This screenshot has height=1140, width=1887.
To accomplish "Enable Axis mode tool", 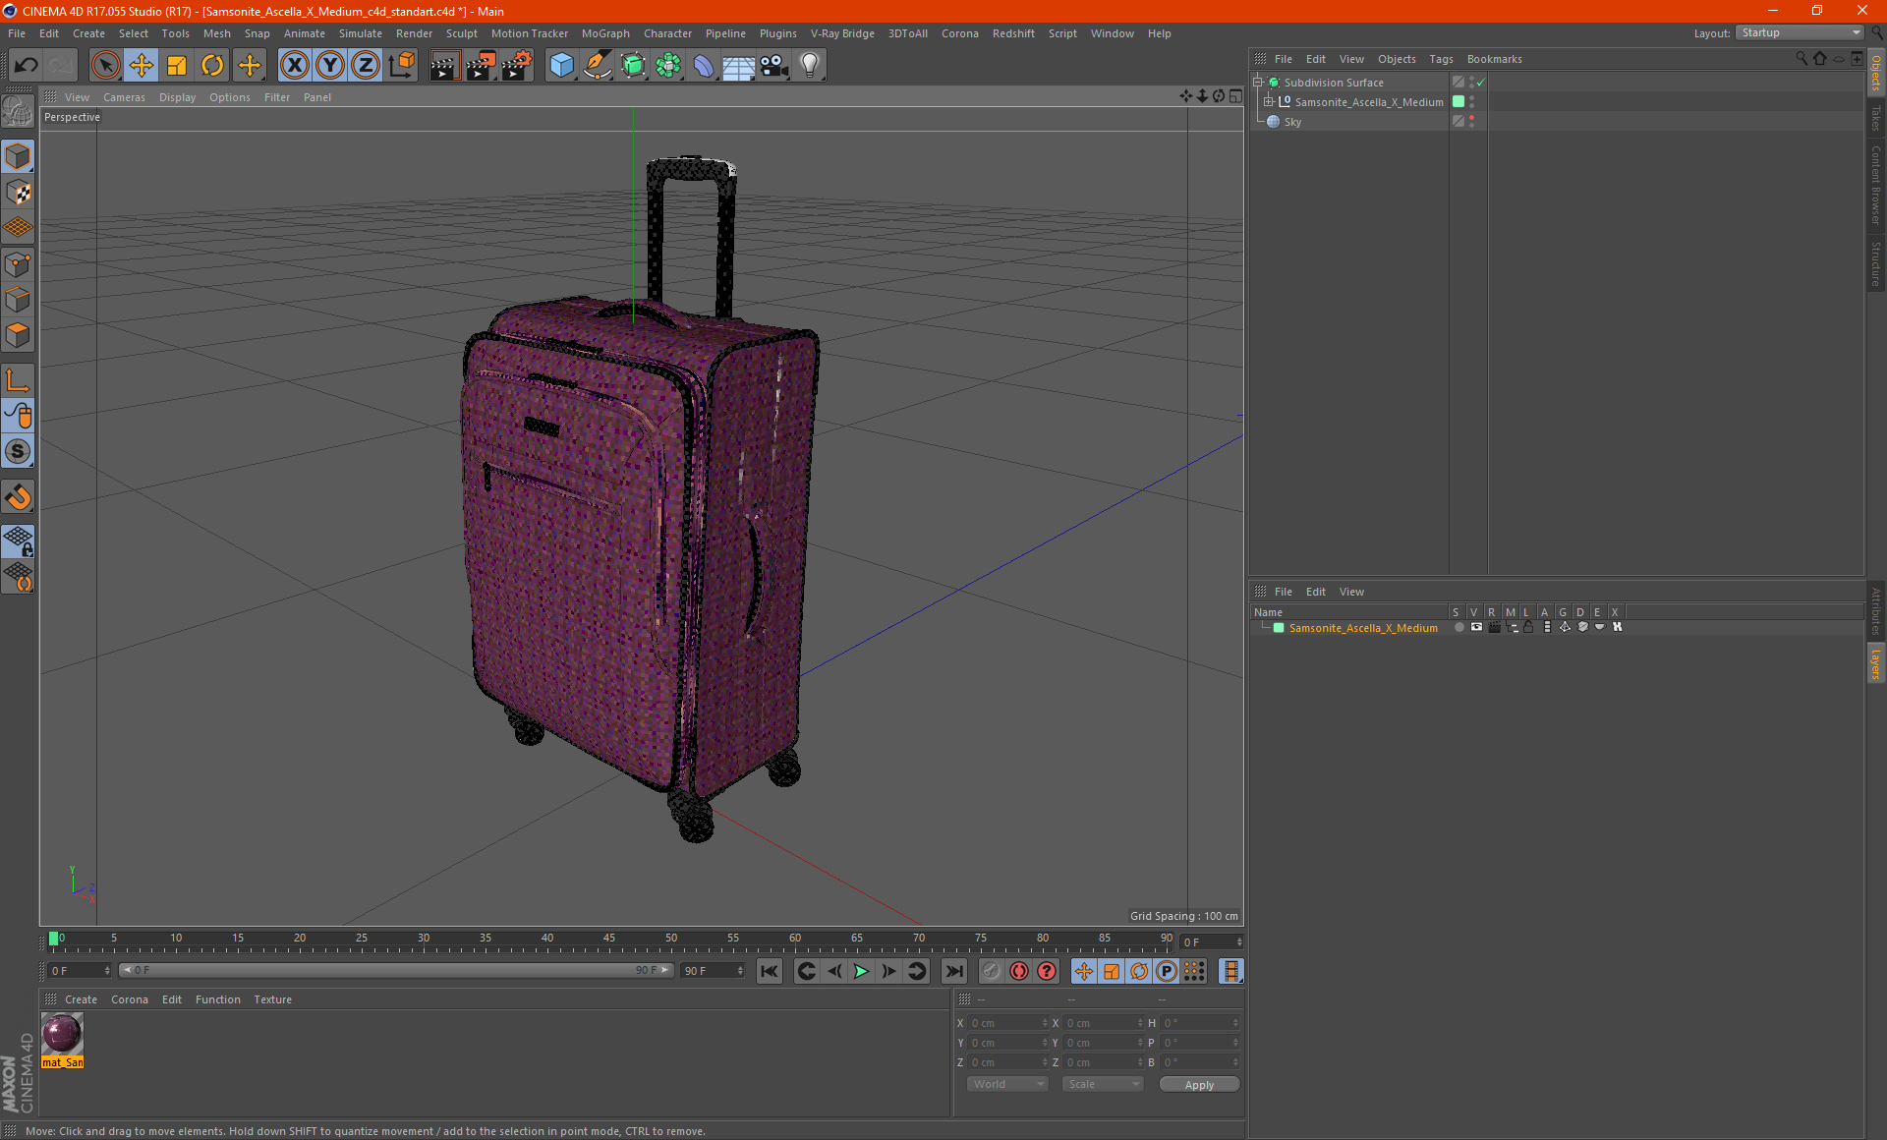I will click(18, 380).
